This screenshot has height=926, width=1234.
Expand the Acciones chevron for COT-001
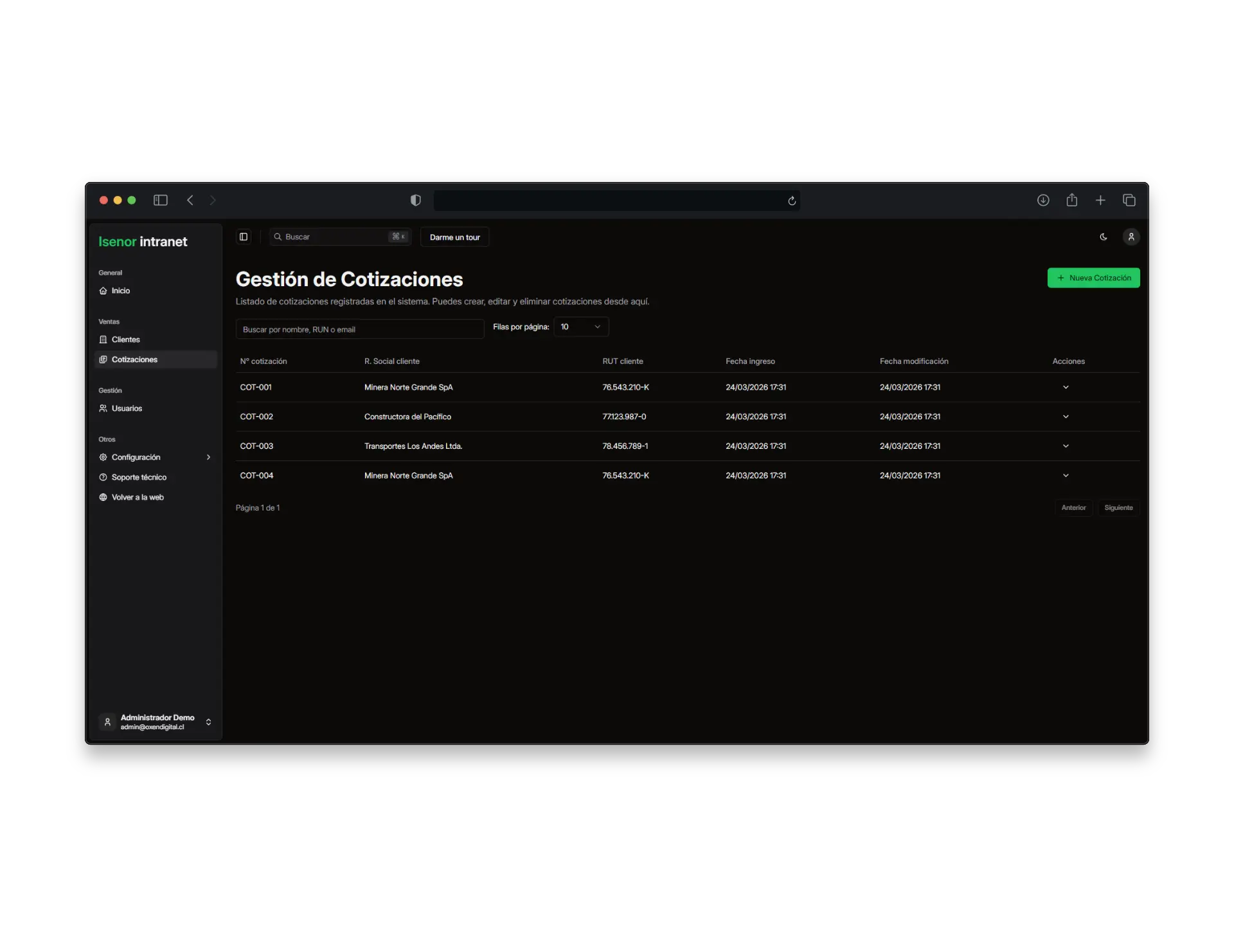pos(1065,387)
